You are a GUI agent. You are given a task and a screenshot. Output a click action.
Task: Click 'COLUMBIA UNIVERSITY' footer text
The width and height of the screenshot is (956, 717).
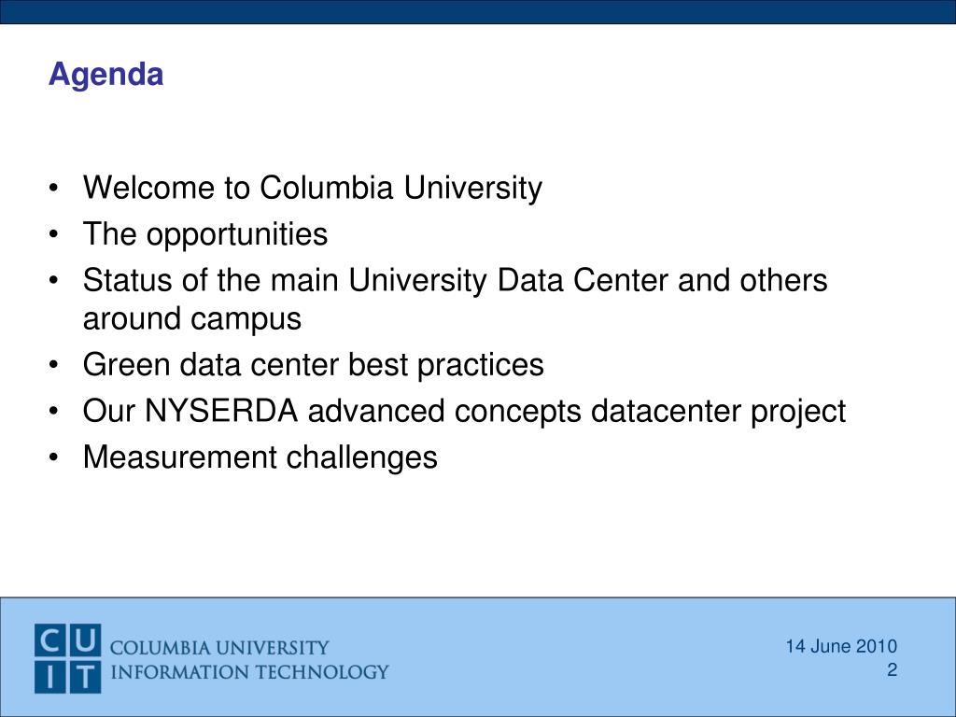(219, 647)
